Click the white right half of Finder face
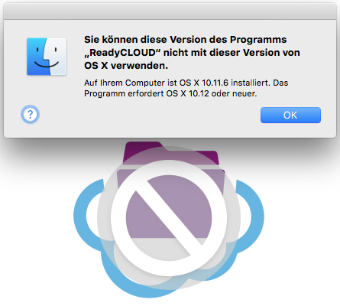The height and width of the screenshot is (306, 340). (x=57, y=57)
